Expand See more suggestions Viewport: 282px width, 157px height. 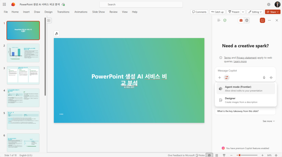(x=269, y=121)
